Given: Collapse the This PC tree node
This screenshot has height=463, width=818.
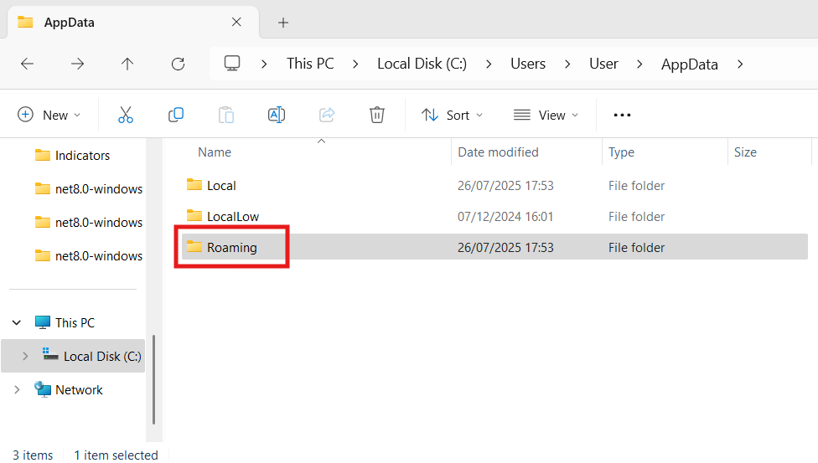Looking at the screenshot, I should 17,322.
